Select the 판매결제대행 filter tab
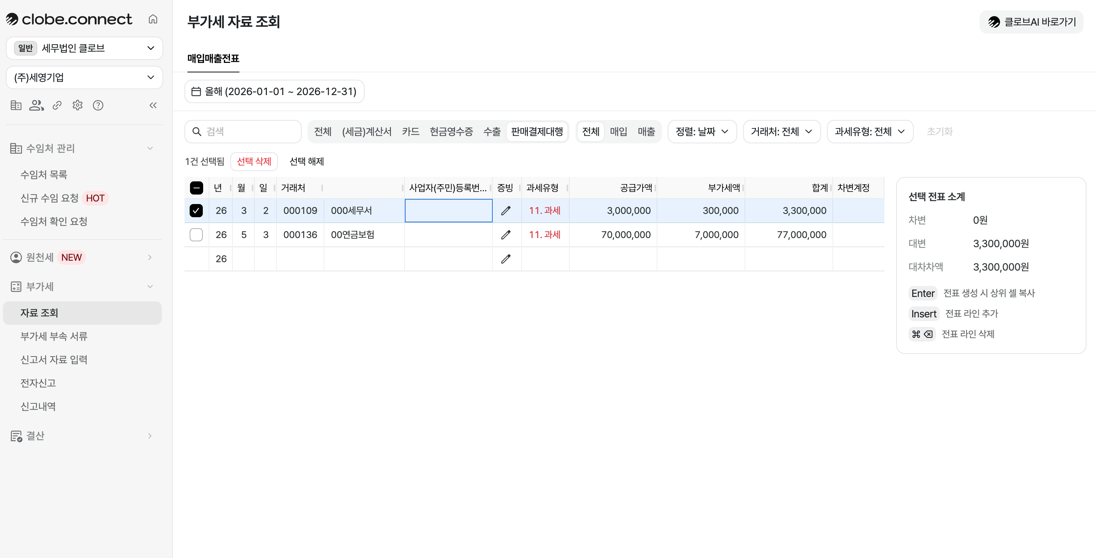Image resolution: width=1096 pixels, height=558 pixels. (537, 132)
